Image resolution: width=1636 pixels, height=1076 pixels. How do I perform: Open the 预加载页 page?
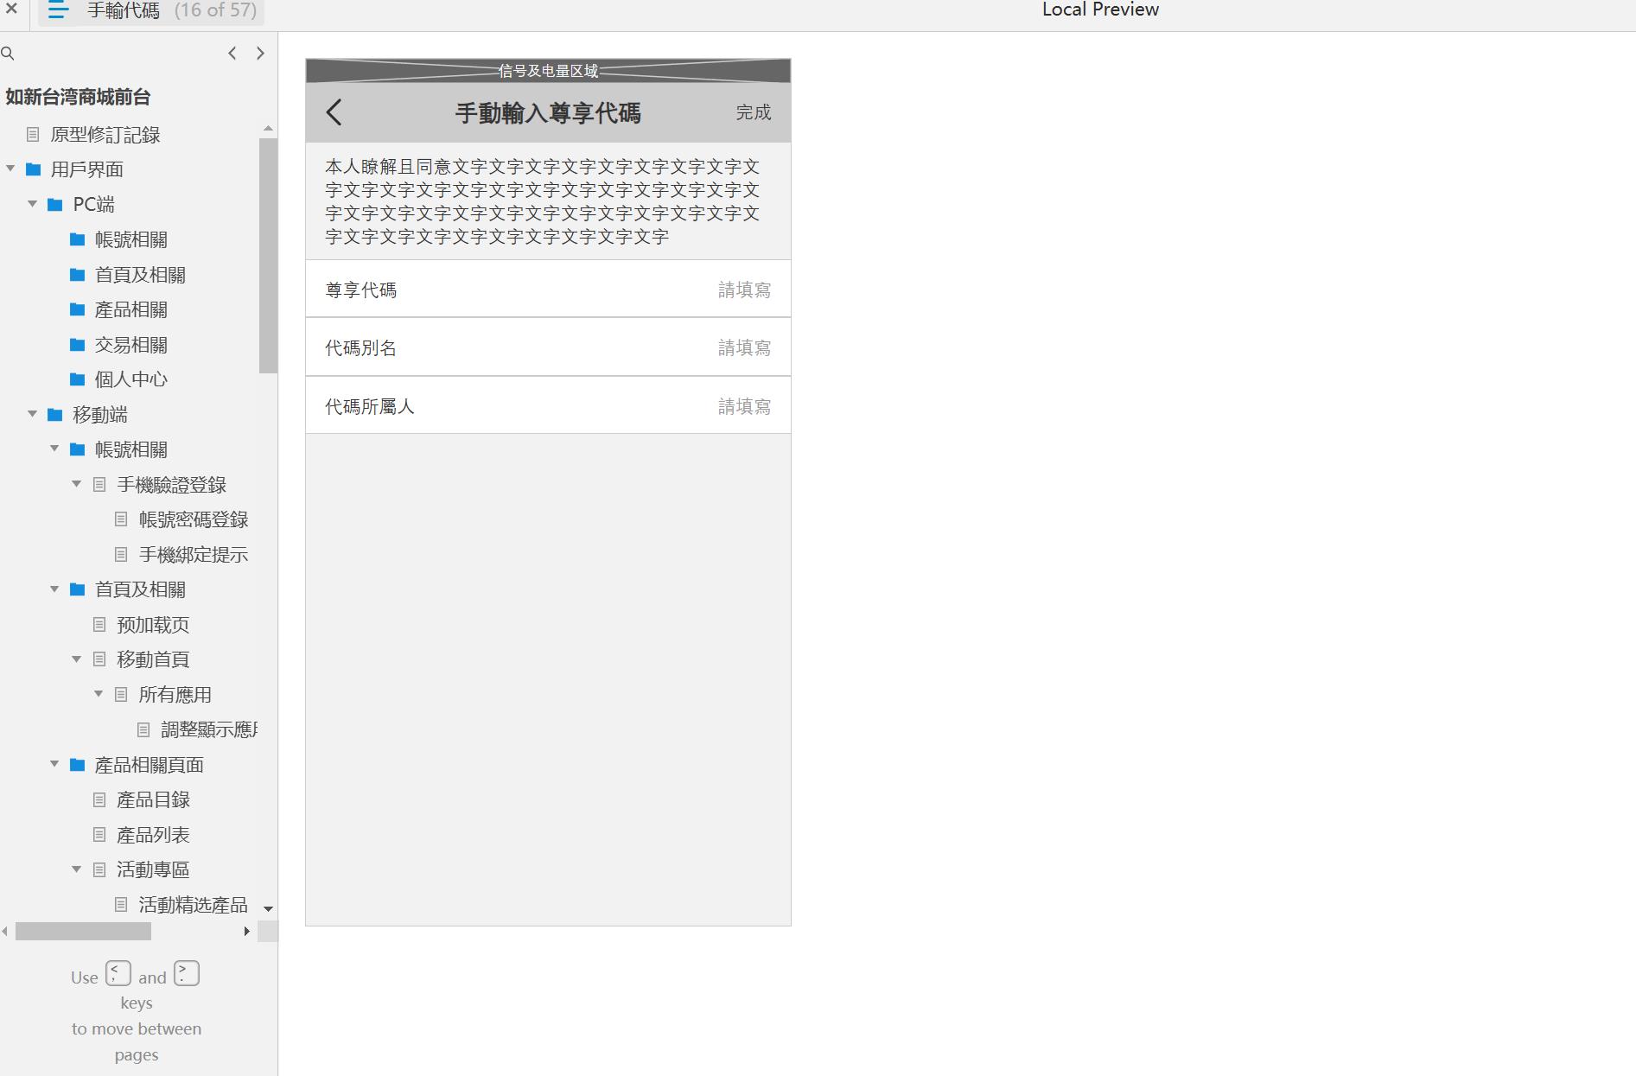tap(153, 625)
